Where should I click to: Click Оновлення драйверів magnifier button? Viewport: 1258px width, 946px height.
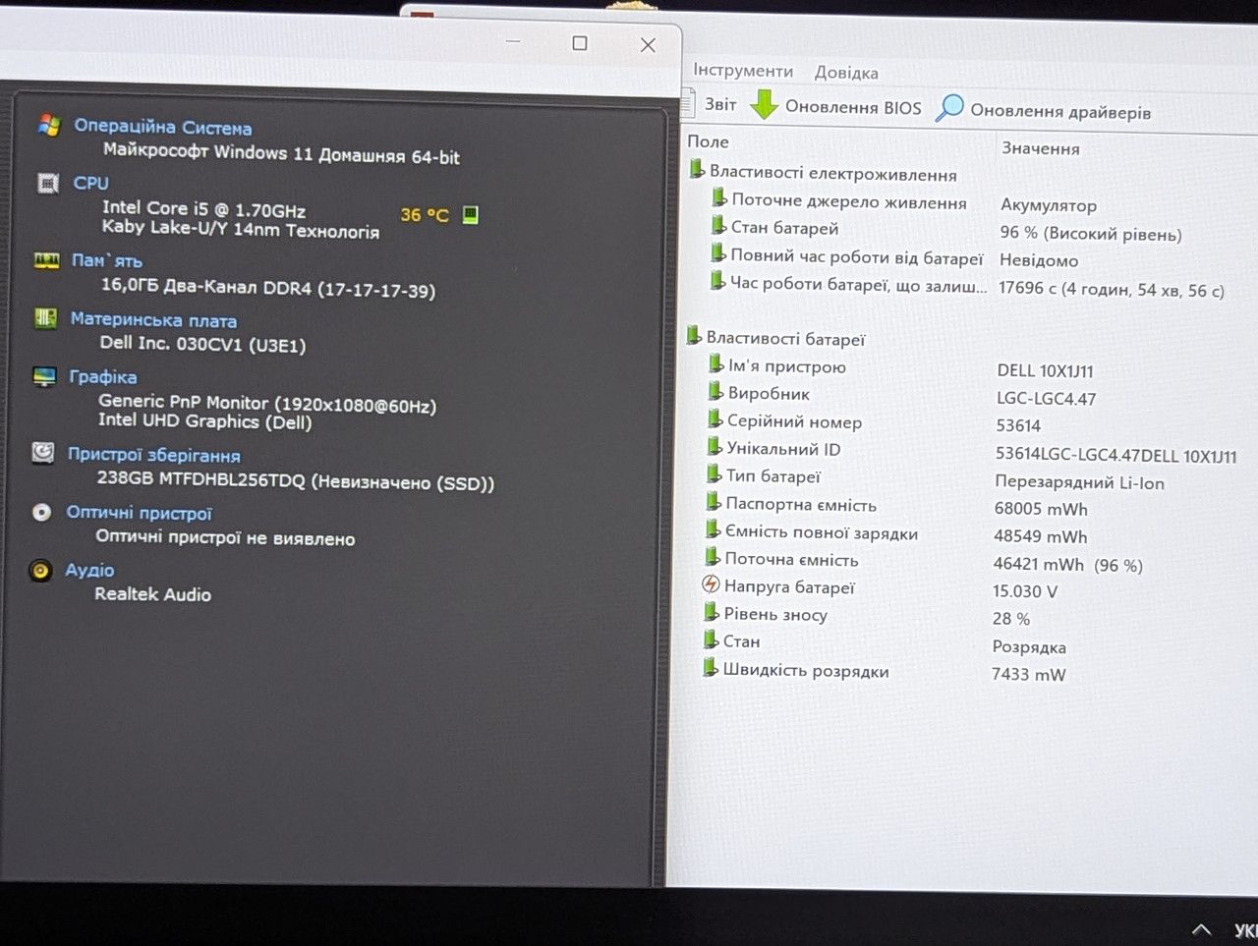pyautogui.click(x=1043, y=110)
